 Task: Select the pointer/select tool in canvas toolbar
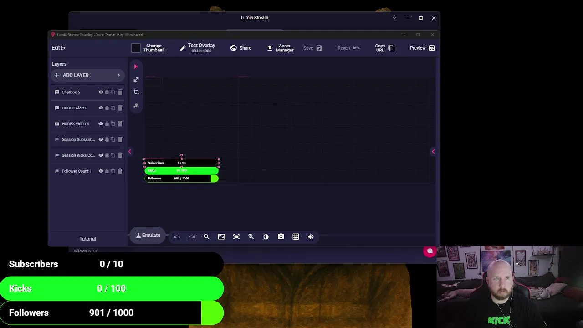click(136, 67)
